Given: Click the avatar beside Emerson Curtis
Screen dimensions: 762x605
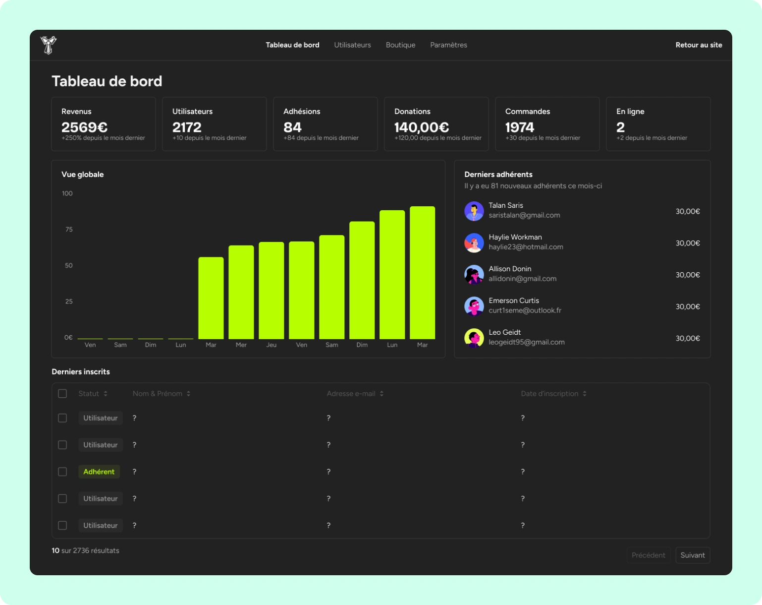Looking at the screenshot, I should (x=474, y=306).
